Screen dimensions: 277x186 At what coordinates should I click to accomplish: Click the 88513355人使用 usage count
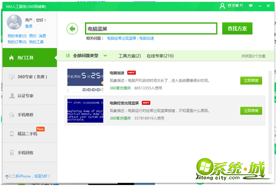point(148,88)
